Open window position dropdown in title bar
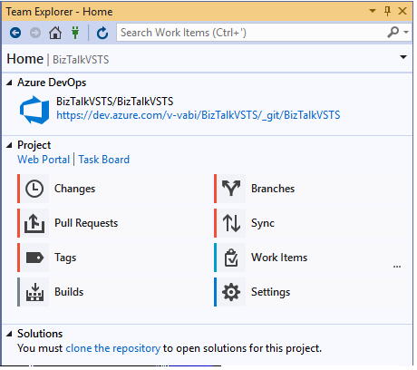417x370 pixels. (x=373, y=11)
